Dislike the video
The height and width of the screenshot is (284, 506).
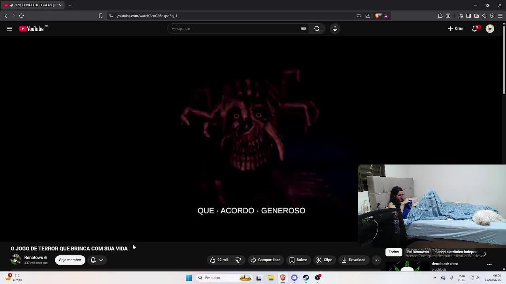click(238, 260)
